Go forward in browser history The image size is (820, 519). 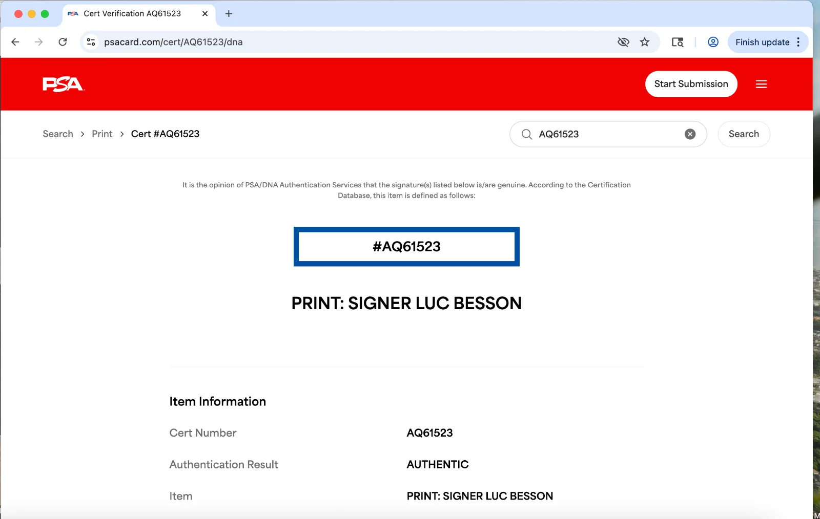[x=39, y=42]
